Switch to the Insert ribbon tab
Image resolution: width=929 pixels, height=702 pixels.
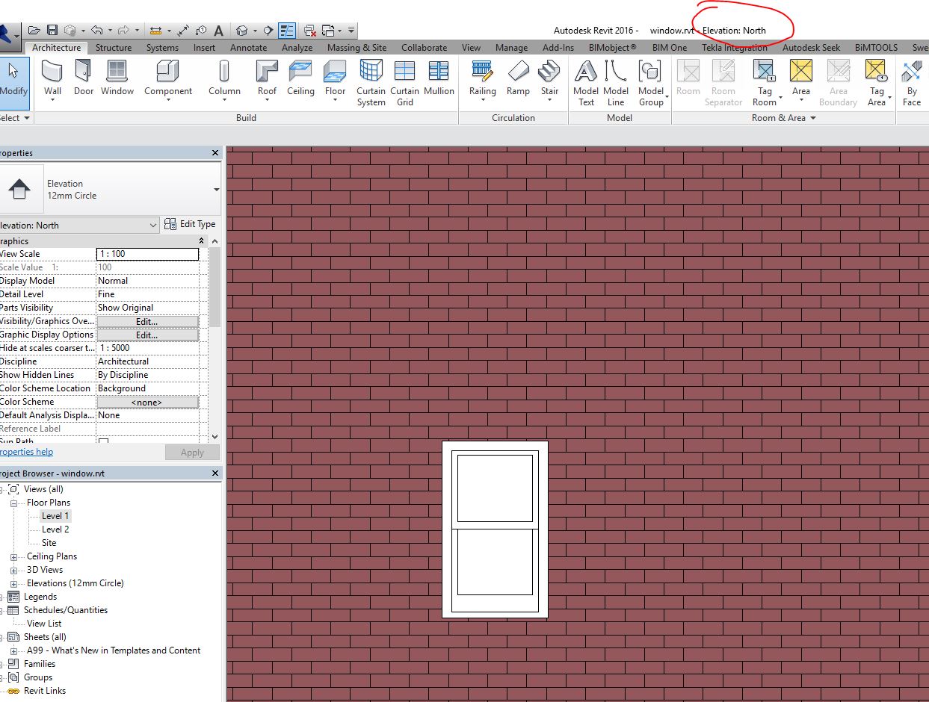pyautogui.click(x=204, y=47)
